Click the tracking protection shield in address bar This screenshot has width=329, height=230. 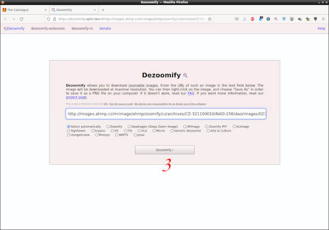[48, 19]
